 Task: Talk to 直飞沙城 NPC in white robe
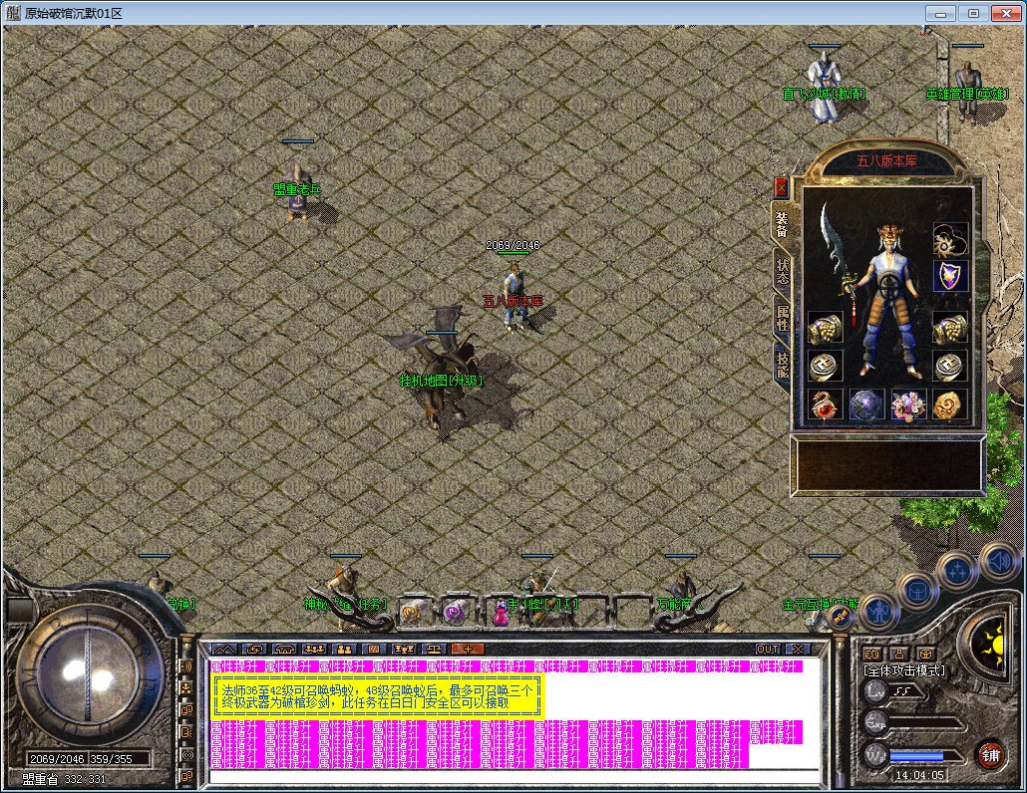click(x=824, y=90)
